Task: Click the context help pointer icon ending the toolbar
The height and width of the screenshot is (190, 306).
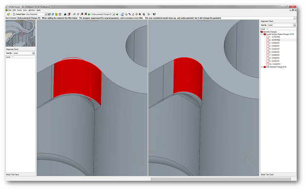Action: [154, 14]
